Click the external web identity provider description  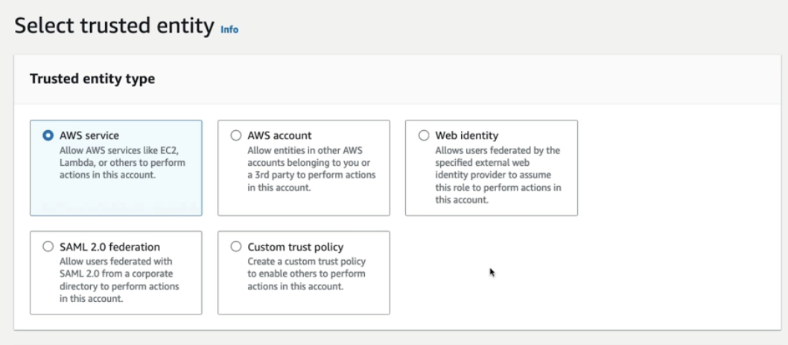coord(497,169)
